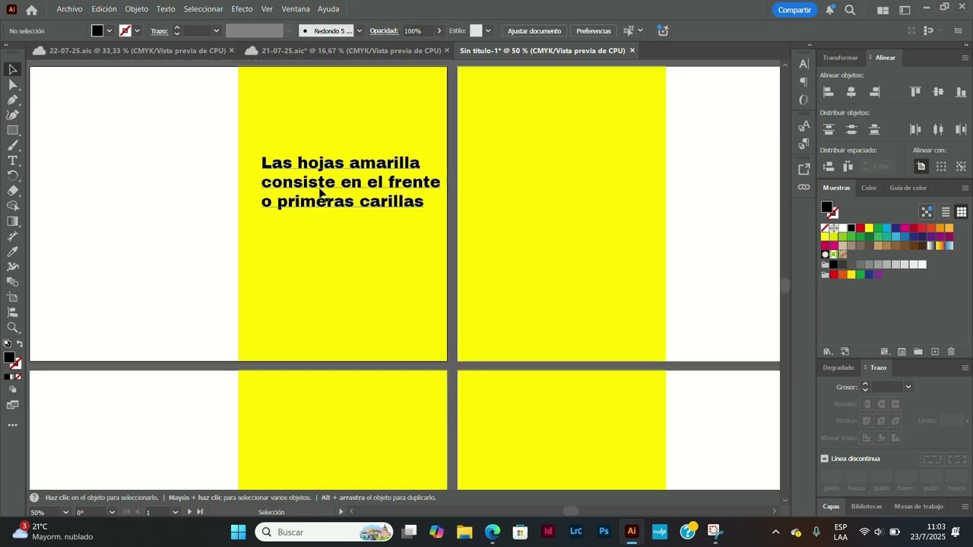This screenshot has width=973, height=547.
Task: Select the Rectangle tool
Action: click(x=13, y=131)
